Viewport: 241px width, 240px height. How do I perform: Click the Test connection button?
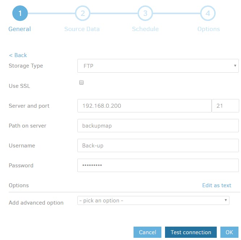[x=191, y=232]
